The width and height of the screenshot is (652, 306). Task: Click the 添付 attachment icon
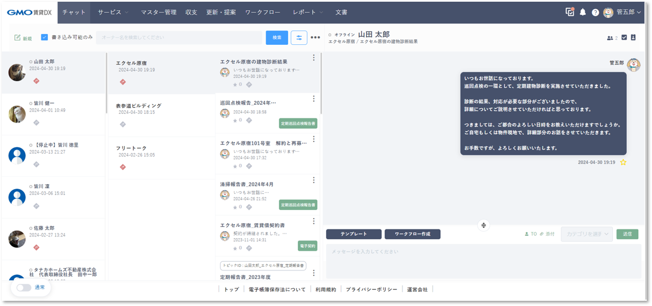click(x=547, y=234)
